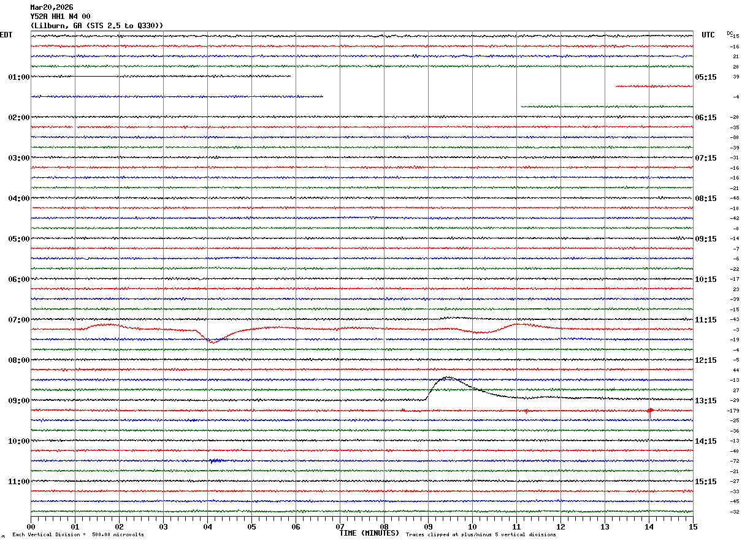Select the 07:00 EDT row label
Image resolution: width=742 pixels, height=543 pixels.
[x=19, y=320]
